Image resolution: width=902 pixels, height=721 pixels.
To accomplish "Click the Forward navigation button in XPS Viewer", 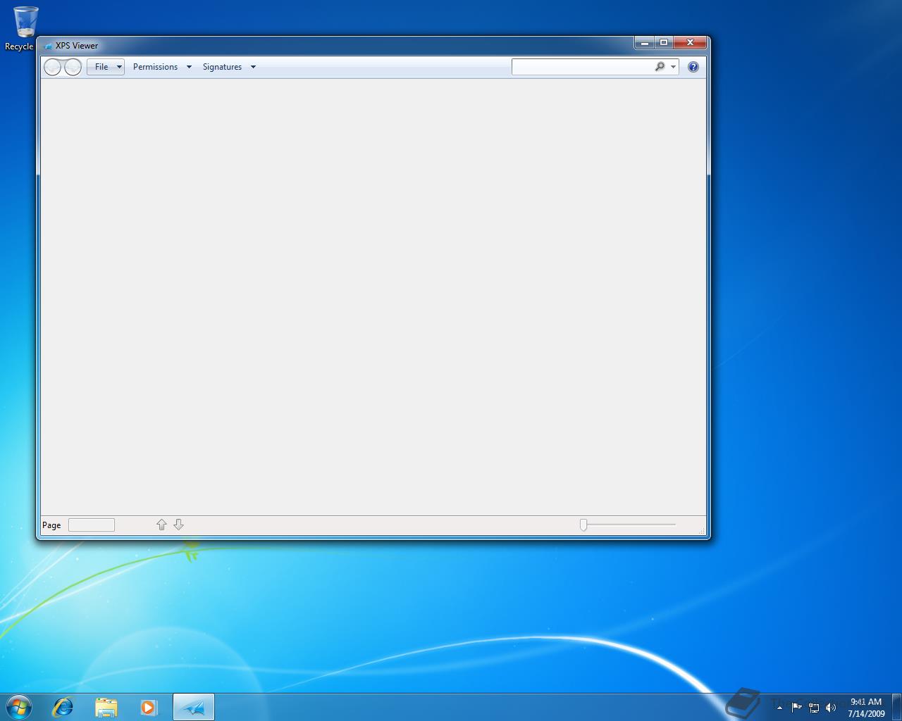I will point(73,67).
